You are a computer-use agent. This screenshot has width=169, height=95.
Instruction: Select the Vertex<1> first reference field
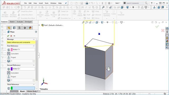pos(23,50)
